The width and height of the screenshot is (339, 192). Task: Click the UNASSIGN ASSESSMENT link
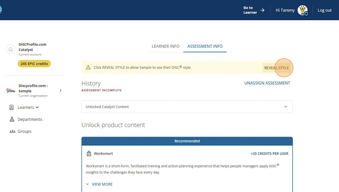pyautogui.click(x=267, y=83)
